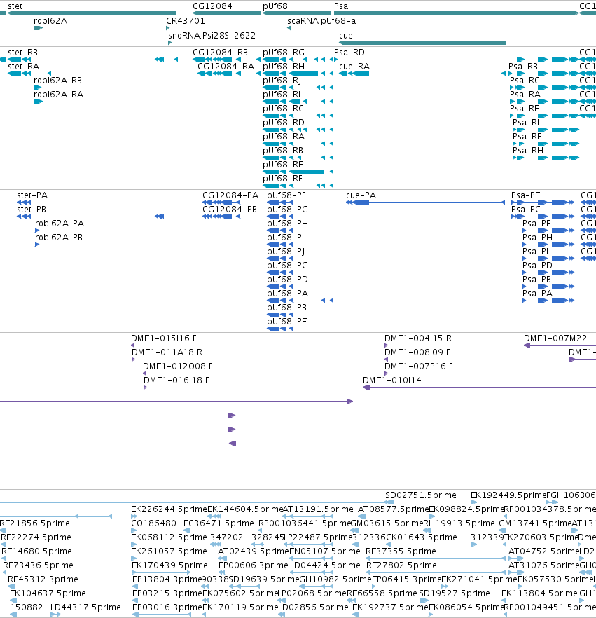Click the DME1-004I15.R clone marker
This screenshot has height=618, width=596.
[x=387, y=345]
